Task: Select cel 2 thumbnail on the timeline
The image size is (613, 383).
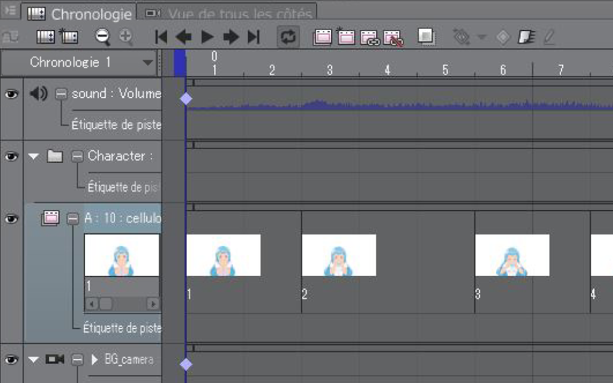Action: (339, 255)
